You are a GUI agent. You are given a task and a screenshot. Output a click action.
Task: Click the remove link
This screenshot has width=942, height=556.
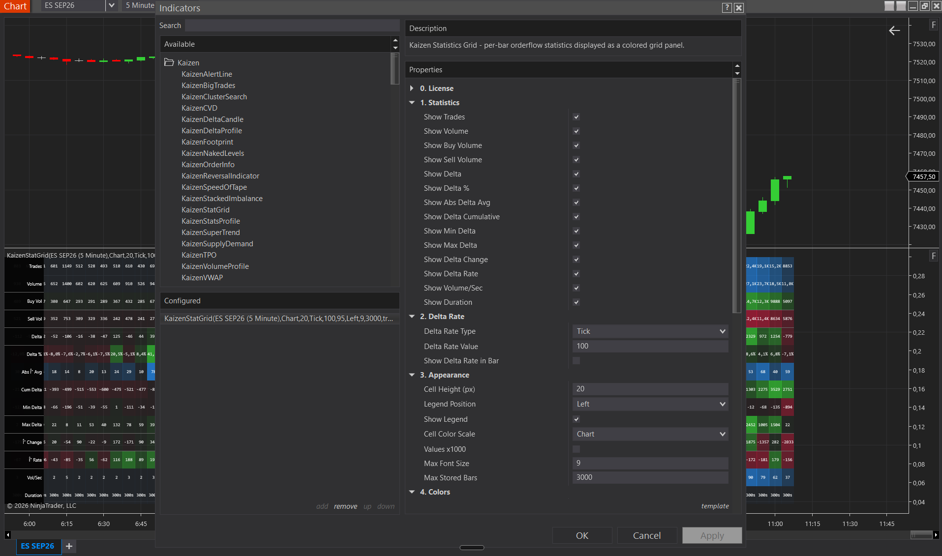[x=345, y=506]
